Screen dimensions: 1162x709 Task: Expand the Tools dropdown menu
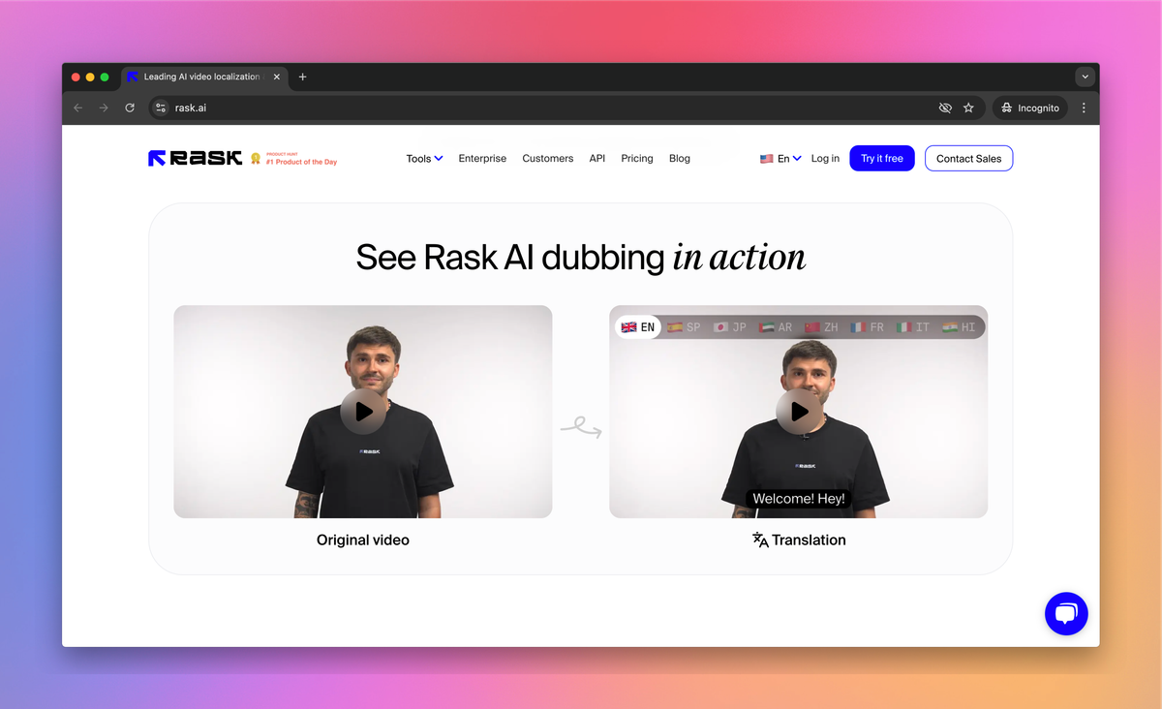click(x=424, y=158)
